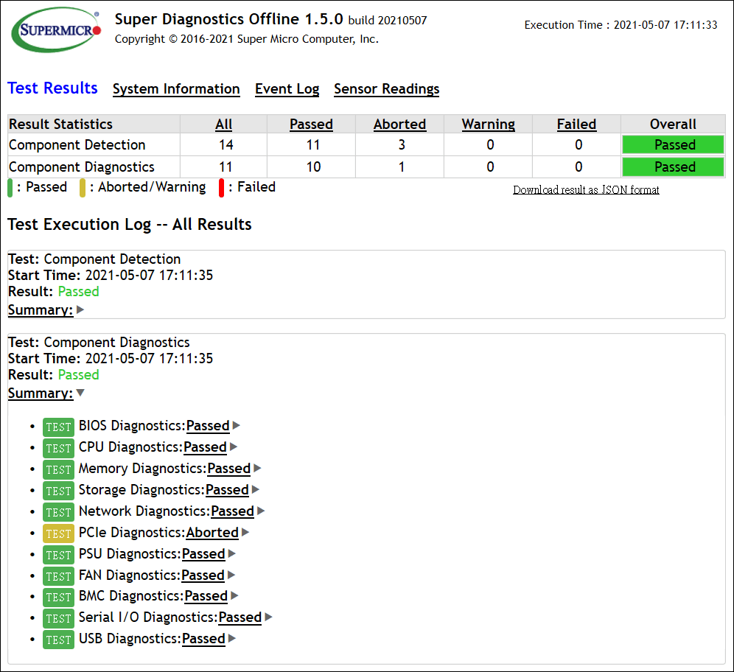Image resolution: width=734 pixels, height=672 pixels.
Task: Click the TEST badge next to Network Diagnostics
Action: (58, 512)
